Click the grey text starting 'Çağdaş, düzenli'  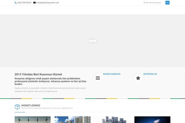pyautogui.click(x=50, y=90)
